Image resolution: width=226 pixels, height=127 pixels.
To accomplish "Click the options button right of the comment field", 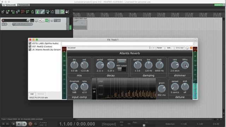I will point(196,44).
